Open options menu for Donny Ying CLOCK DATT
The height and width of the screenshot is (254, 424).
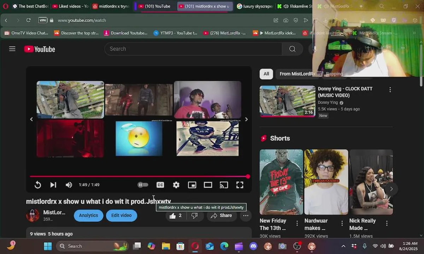(x=390, y=90)
